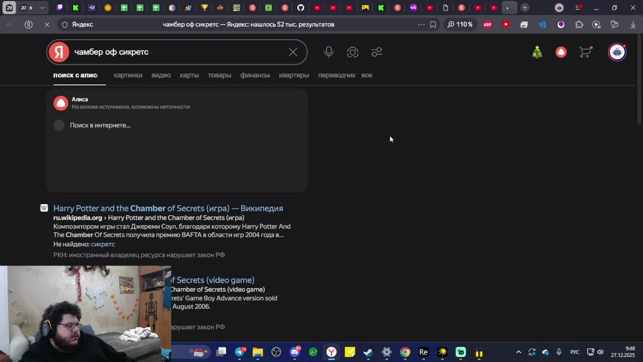Bookmark this page with the bookmark icon
The width and height of the screenshot is (643, 362).
(x=433, y=24)
